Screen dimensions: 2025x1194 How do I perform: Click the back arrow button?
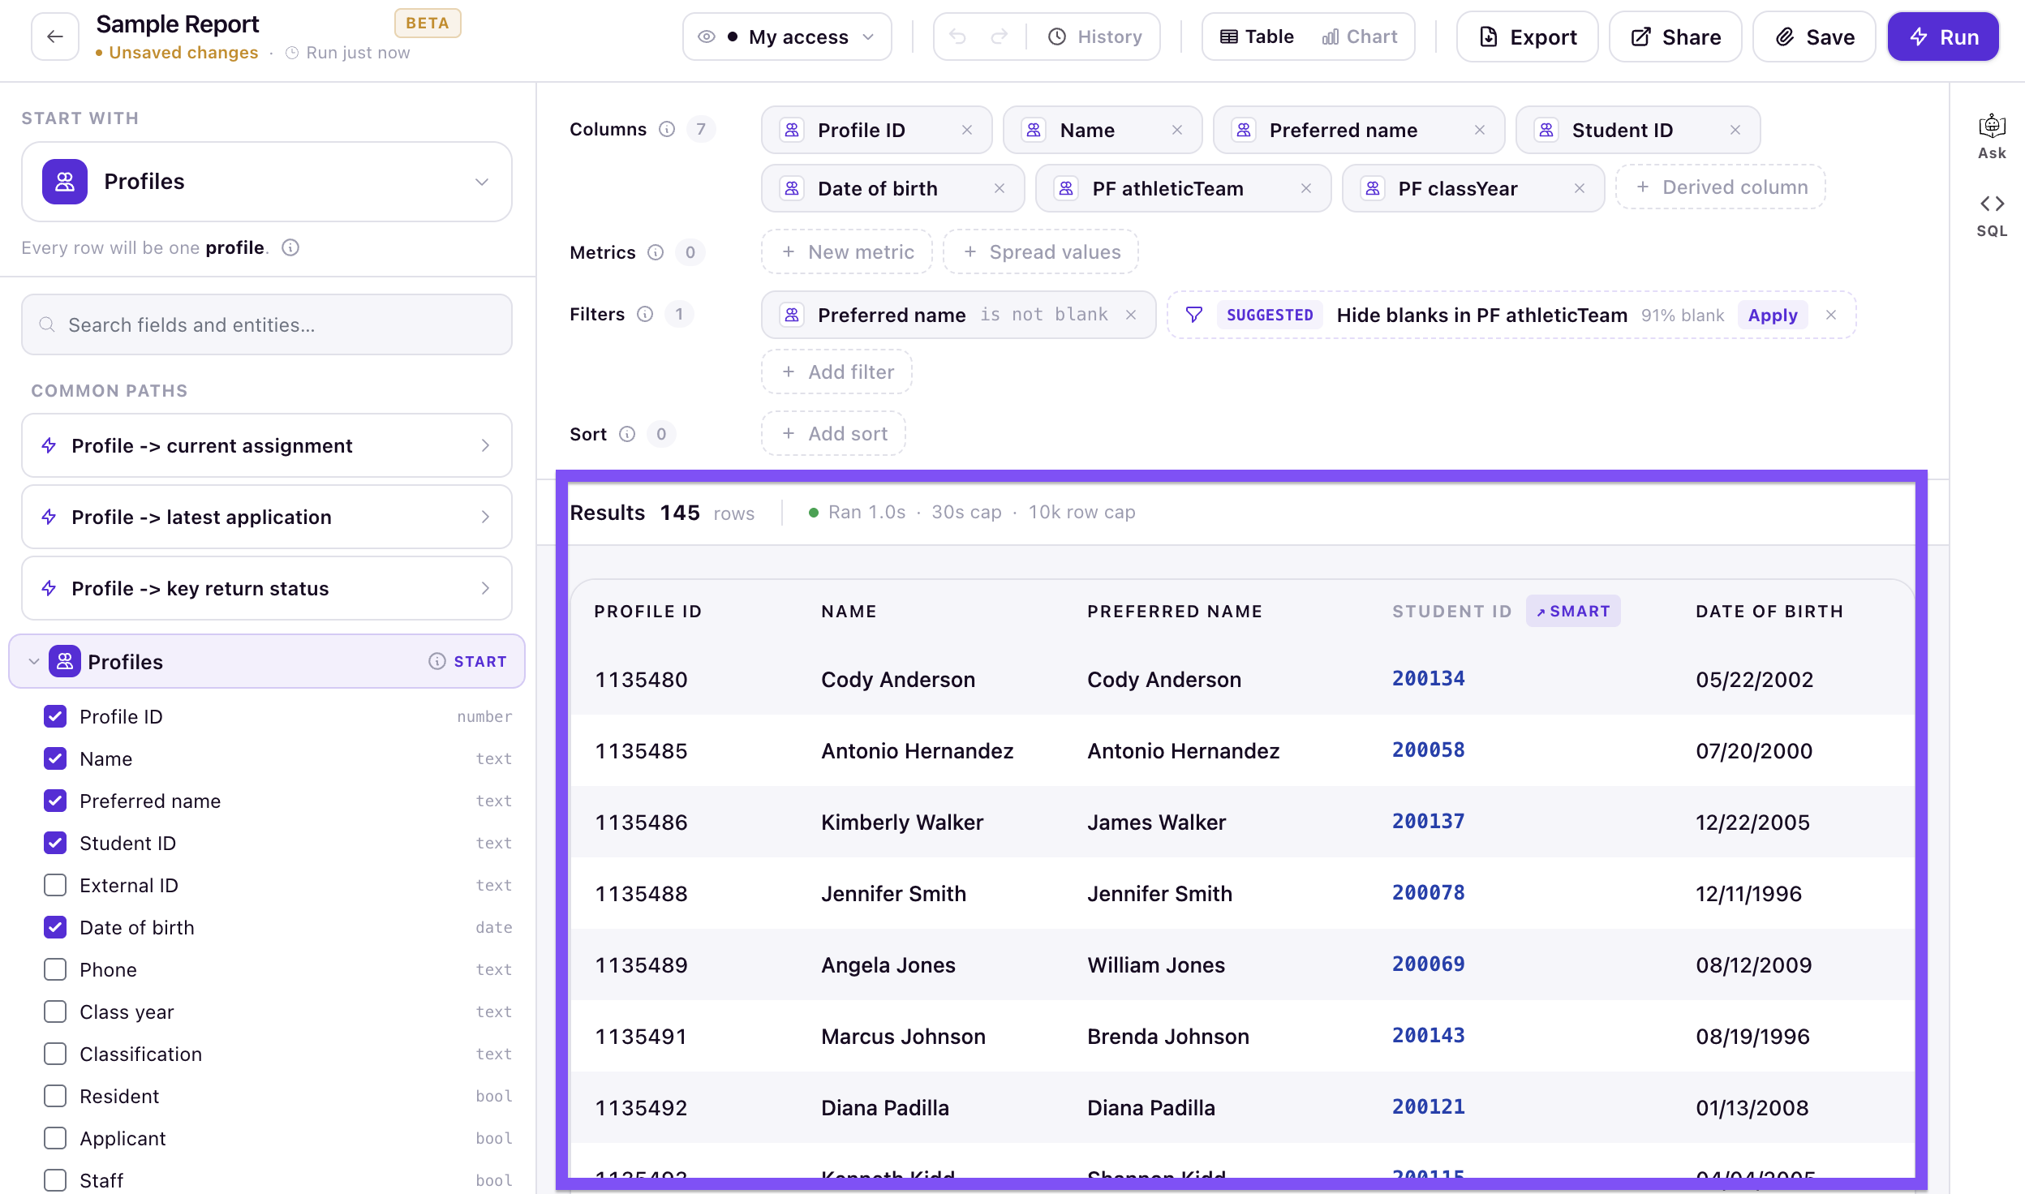[54, 37]
